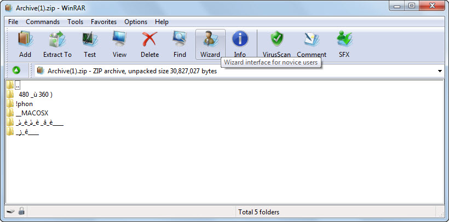
Task: Click the folder icon beside !phon
Action: [10, 103]
